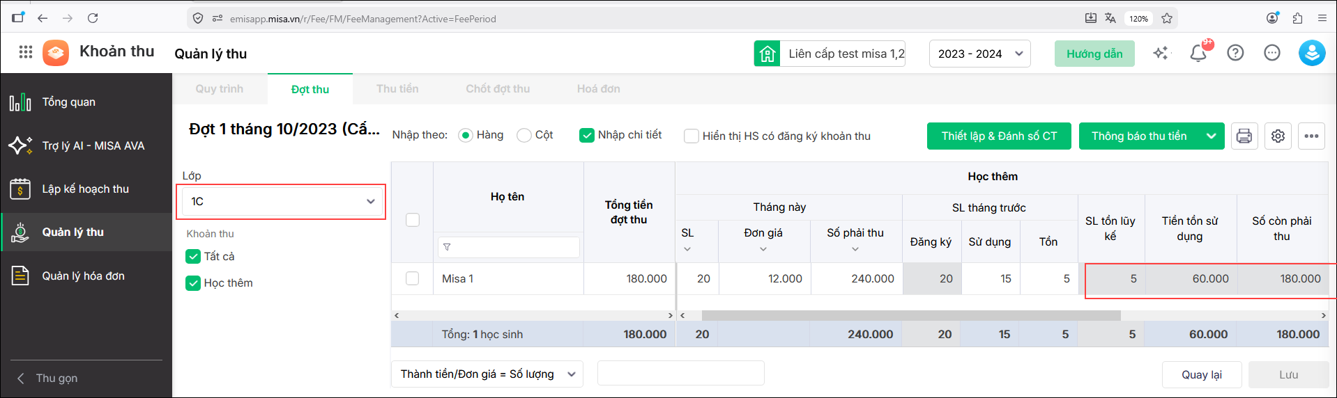This screenshot has width=1337, height=398.
Task: Enable Hiển thị HS có đăng ký khoản thu
Action: coord(692,136)
